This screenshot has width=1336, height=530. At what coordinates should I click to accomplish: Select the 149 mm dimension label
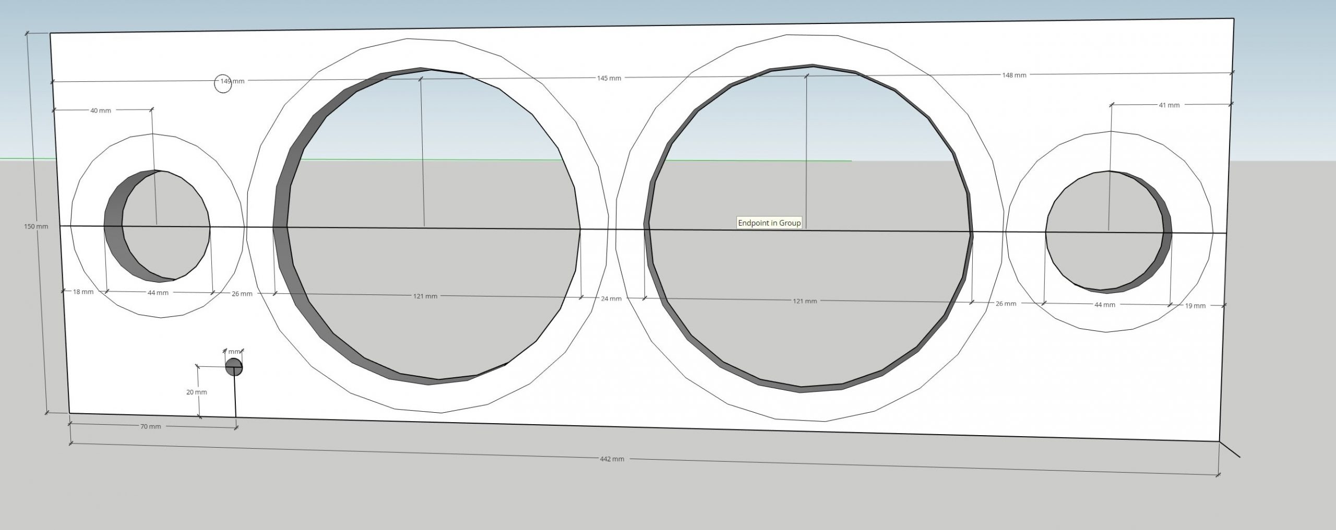232,81
